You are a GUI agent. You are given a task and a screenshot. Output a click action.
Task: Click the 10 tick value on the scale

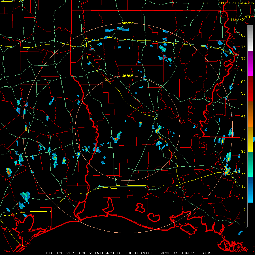(x=243, y=198)
